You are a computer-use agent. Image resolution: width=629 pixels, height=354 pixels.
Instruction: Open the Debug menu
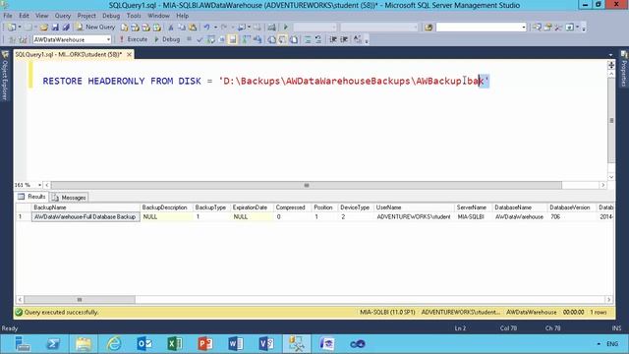tap(111, 16)
